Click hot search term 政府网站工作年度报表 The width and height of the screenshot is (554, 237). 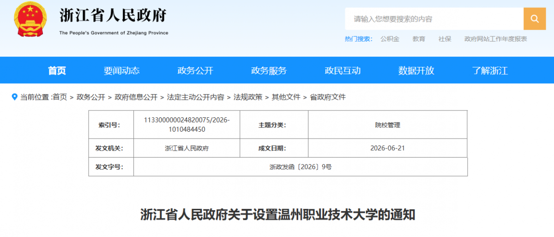pos(496,39)
